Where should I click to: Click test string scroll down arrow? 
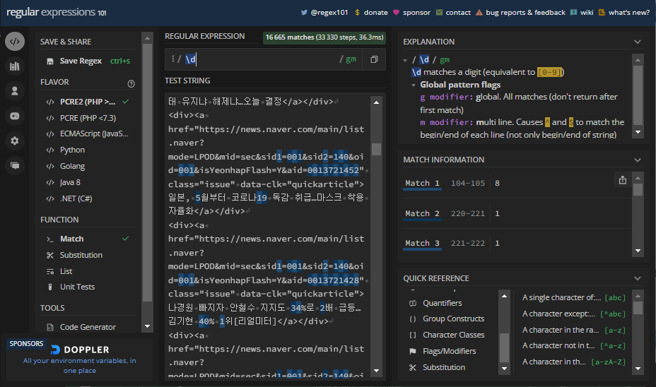pyautogui.click(x=377, y=371)
